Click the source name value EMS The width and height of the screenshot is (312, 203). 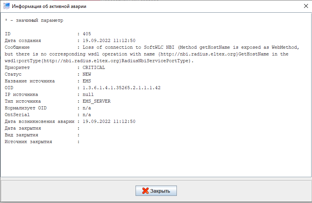87,81
